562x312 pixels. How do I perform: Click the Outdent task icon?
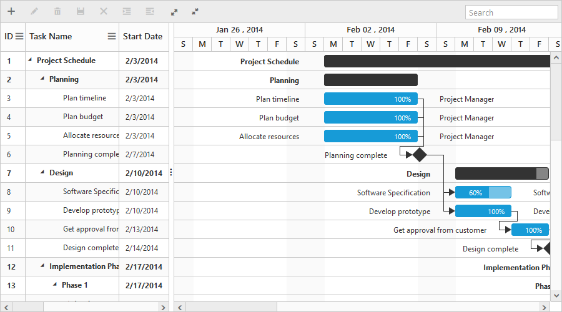coord(150,11)
